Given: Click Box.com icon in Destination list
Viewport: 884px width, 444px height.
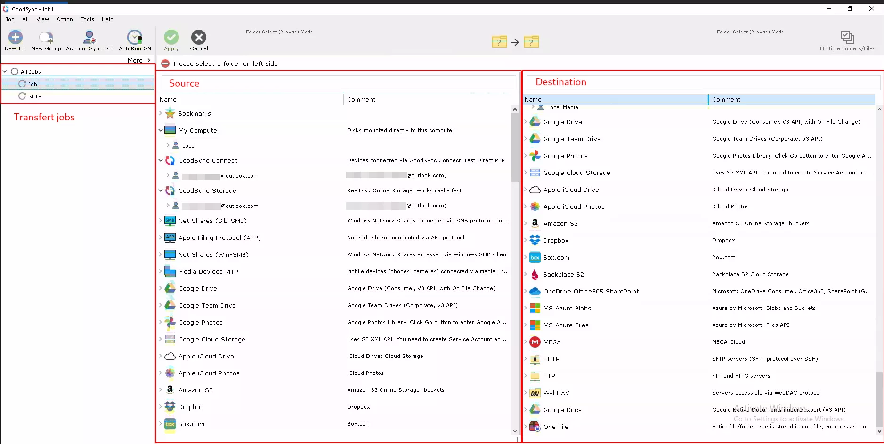Looking at the screenshot, I should [535, 257].
